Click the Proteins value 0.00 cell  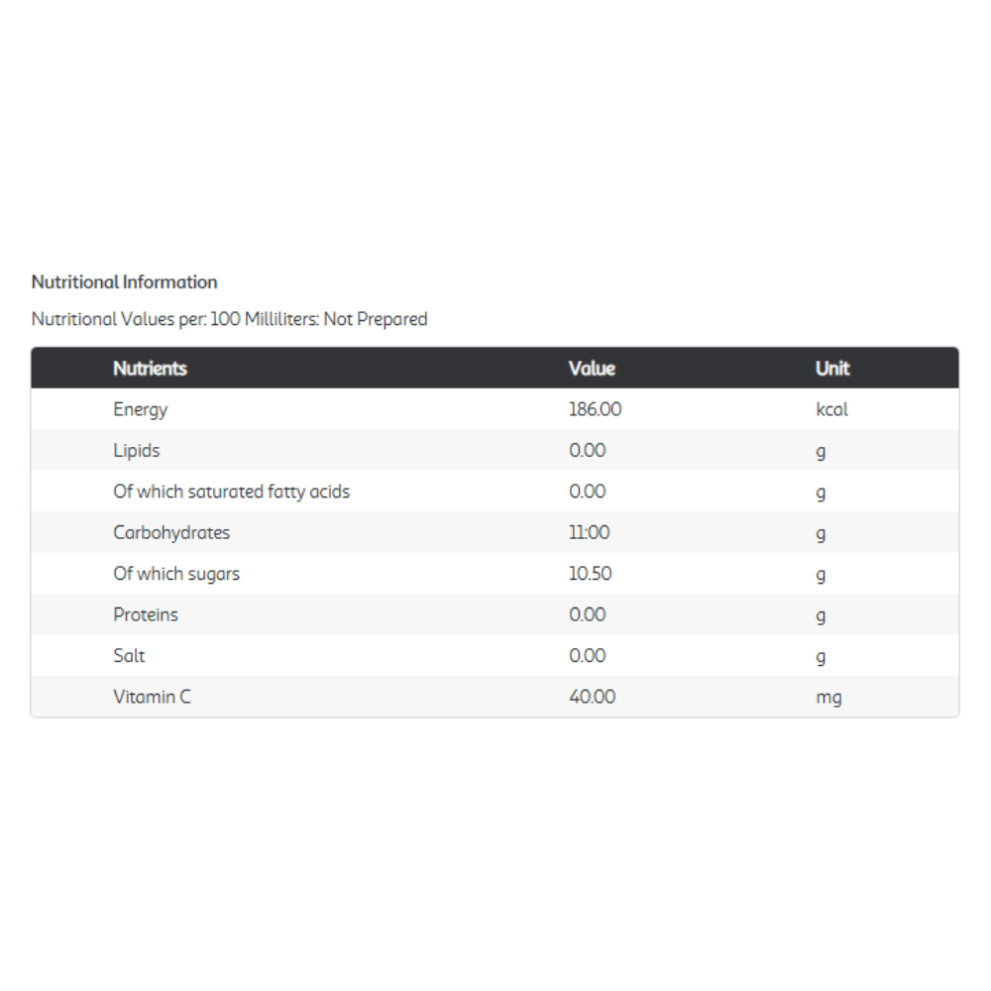pyautogui.click(x=587, y=615)
